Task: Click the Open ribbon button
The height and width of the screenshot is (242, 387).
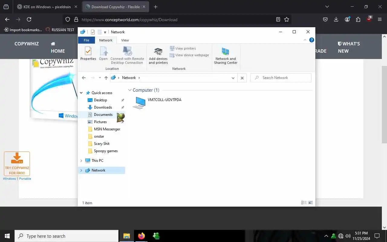Action: [103, 54]
